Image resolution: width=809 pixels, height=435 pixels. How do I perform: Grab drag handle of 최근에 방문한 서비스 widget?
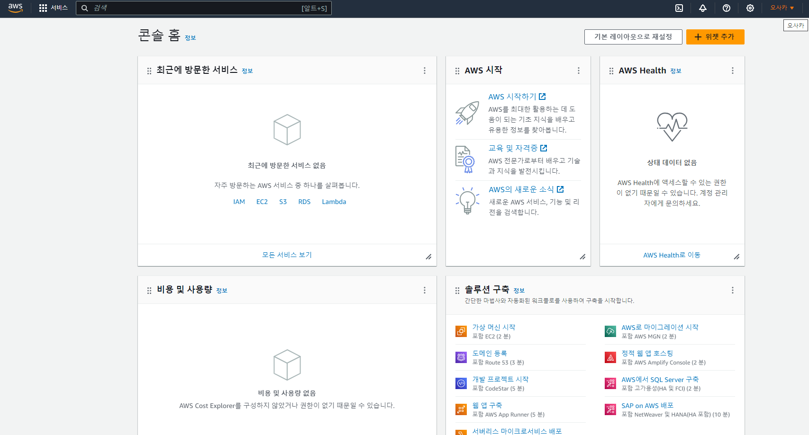click(149, 71)
